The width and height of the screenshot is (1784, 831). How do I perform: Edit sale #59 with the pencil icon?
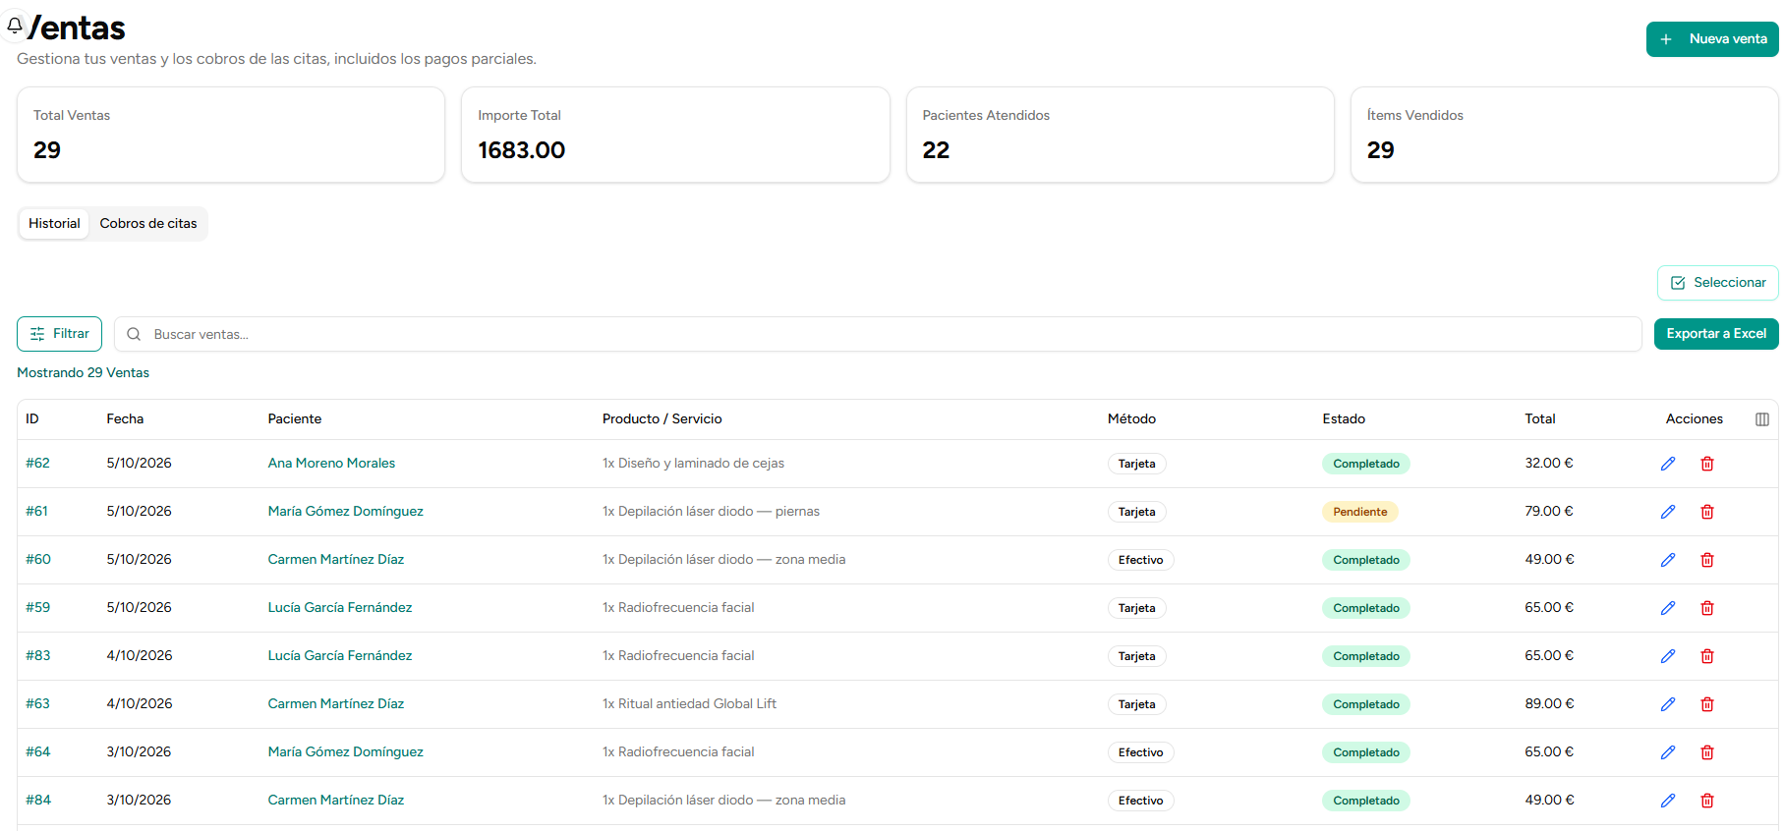pos(1668,608)
